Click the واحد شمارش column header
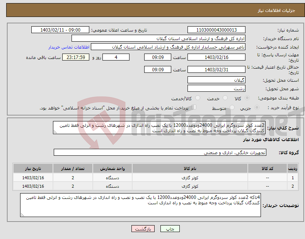Screen dimensions: 305x239 (112, 168)
